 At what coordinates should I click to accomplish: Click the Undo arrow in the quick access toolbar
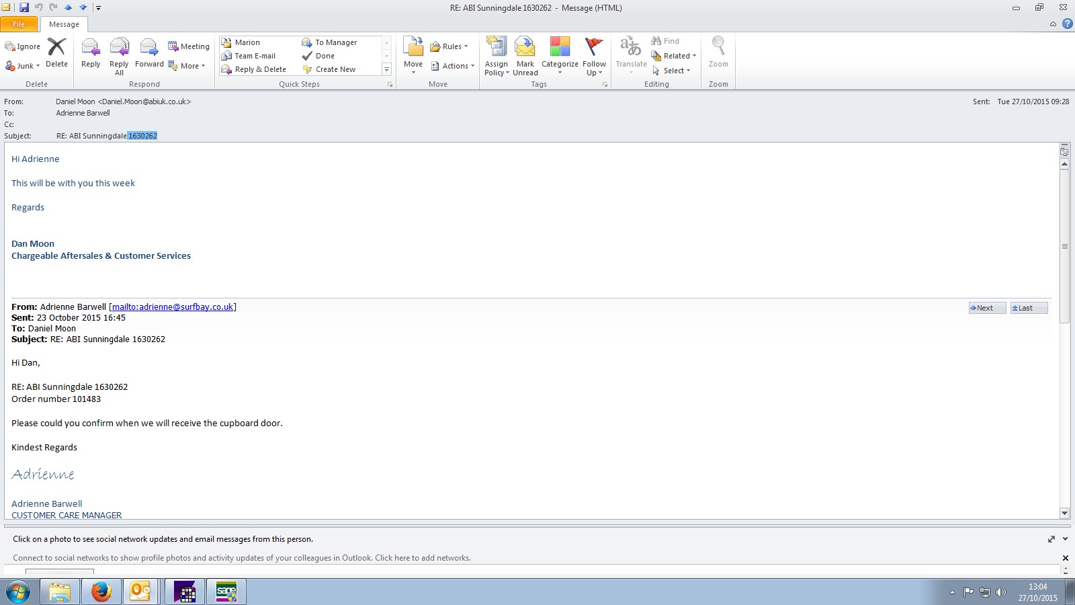(x=38, y=7)
